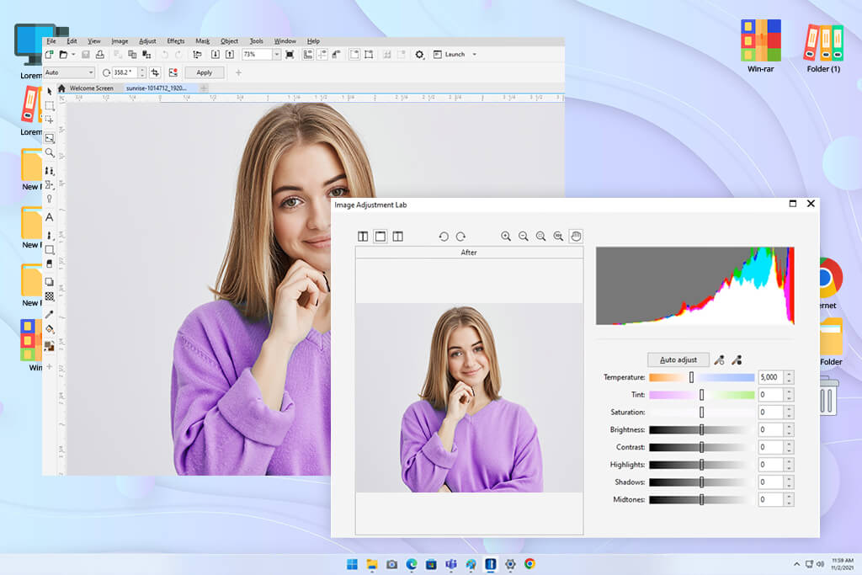
Task: Click the New document icon
Action: 50,55
